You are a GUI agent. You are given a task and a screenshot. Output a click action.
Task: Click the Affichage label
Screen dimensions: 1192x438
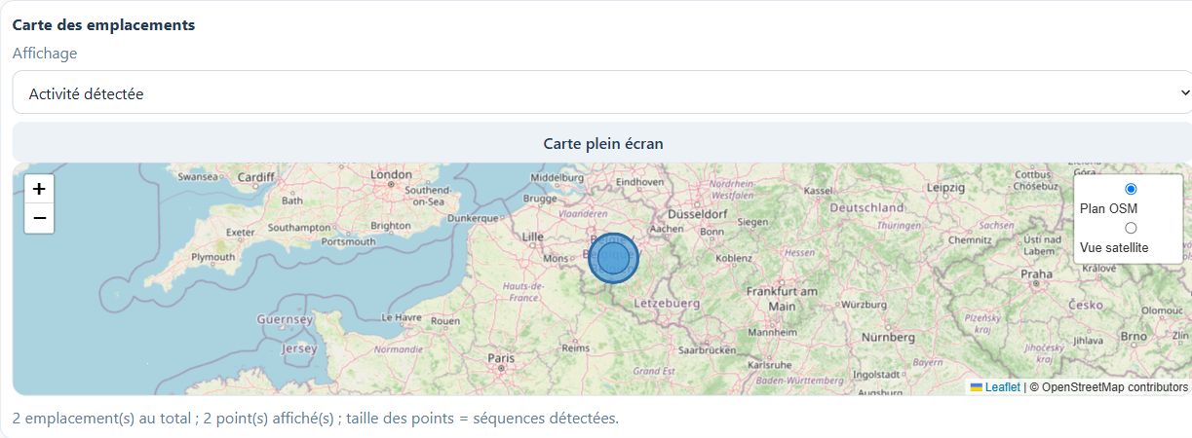tap(45, 54)
